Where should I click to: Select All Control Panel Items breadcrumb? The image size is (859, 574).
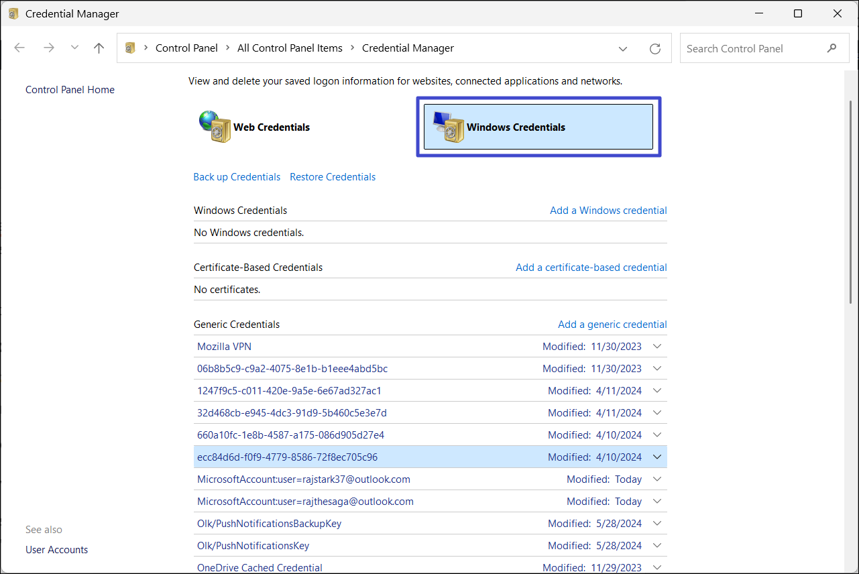pyautogui.click(x=290, y=48)
